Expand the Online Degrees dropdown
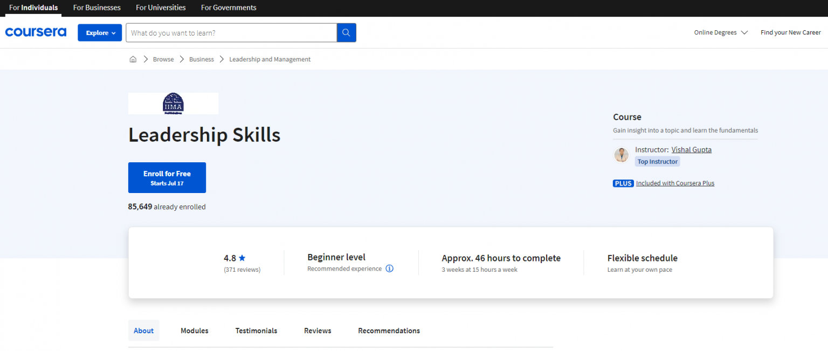Screen dimensions: 828x351 [721, 32]
